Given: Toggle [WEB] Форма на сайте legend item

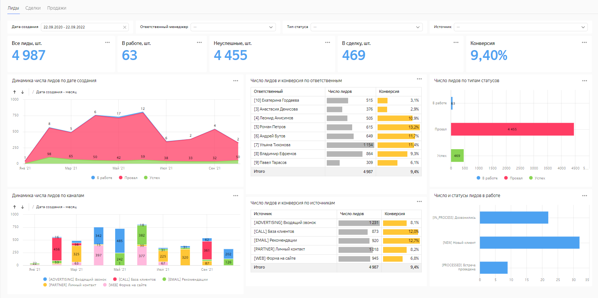Looking at the screenshot, I should pos(125,285).
